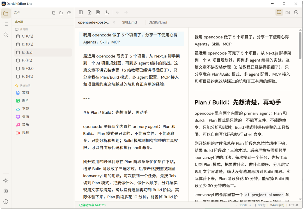303x209 pixels.
Task: Refresh the file list
Action: click(69, 13)
